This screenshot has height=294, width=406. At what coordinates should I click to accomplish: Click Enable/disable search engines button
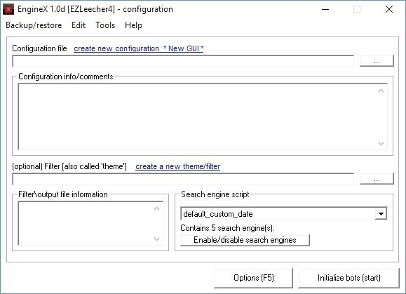click(245, 240)
